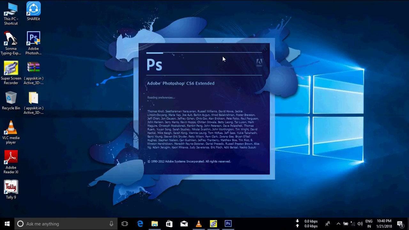Viewport: 409px width, 230px height.
Task: Open the network status tray icon
Action: (353, 224)
